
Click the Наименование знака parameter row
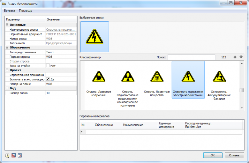pos(41,30)
